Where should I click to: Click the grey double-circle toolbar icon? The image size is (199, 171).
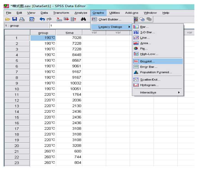(149, 19)
